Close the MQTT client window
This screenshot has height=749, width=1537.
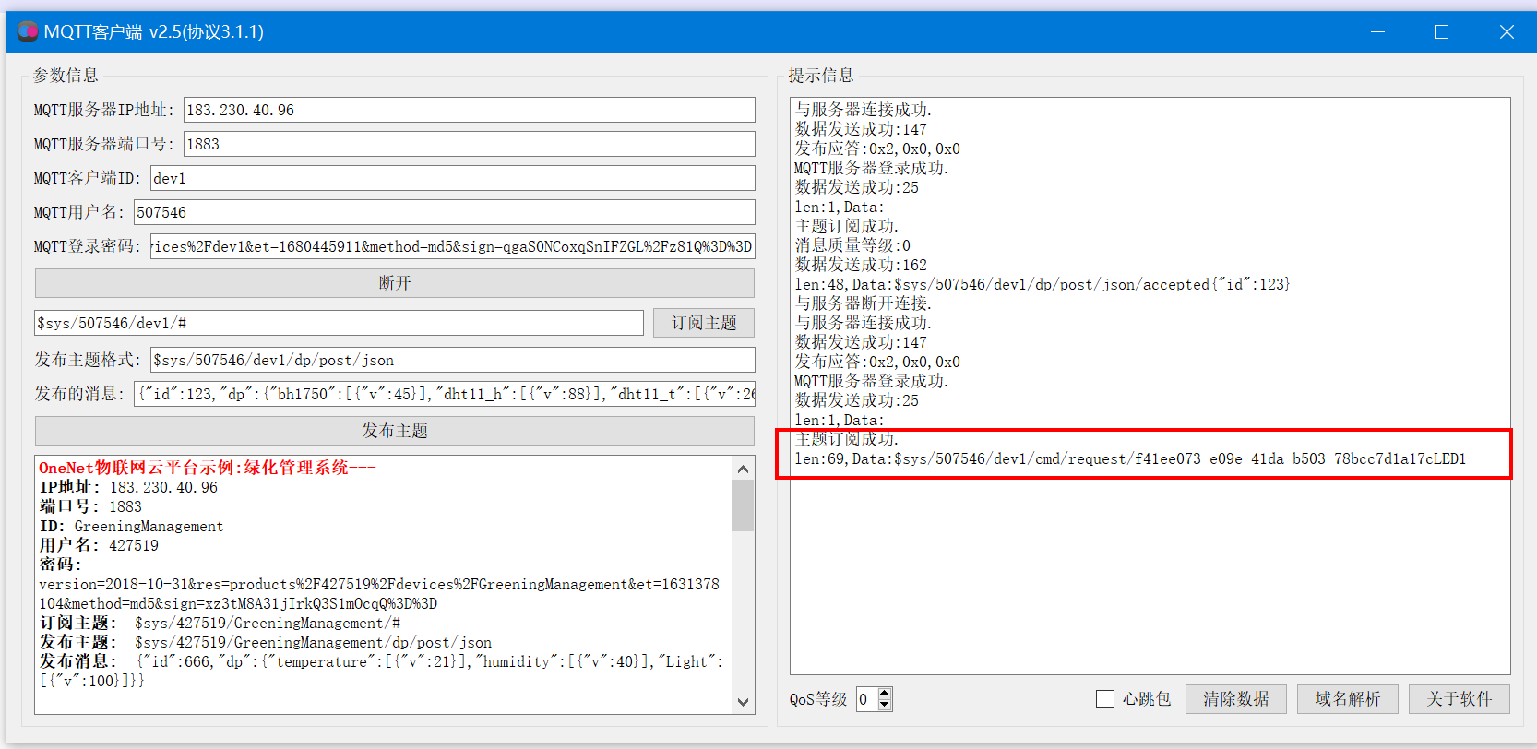coord(1507,31)
